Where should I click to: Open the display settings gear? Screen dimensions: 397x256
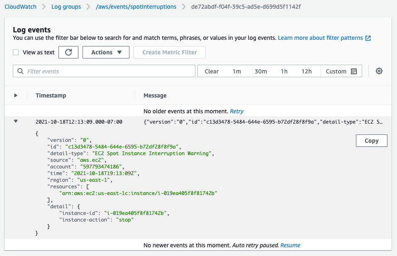point(379,71)
